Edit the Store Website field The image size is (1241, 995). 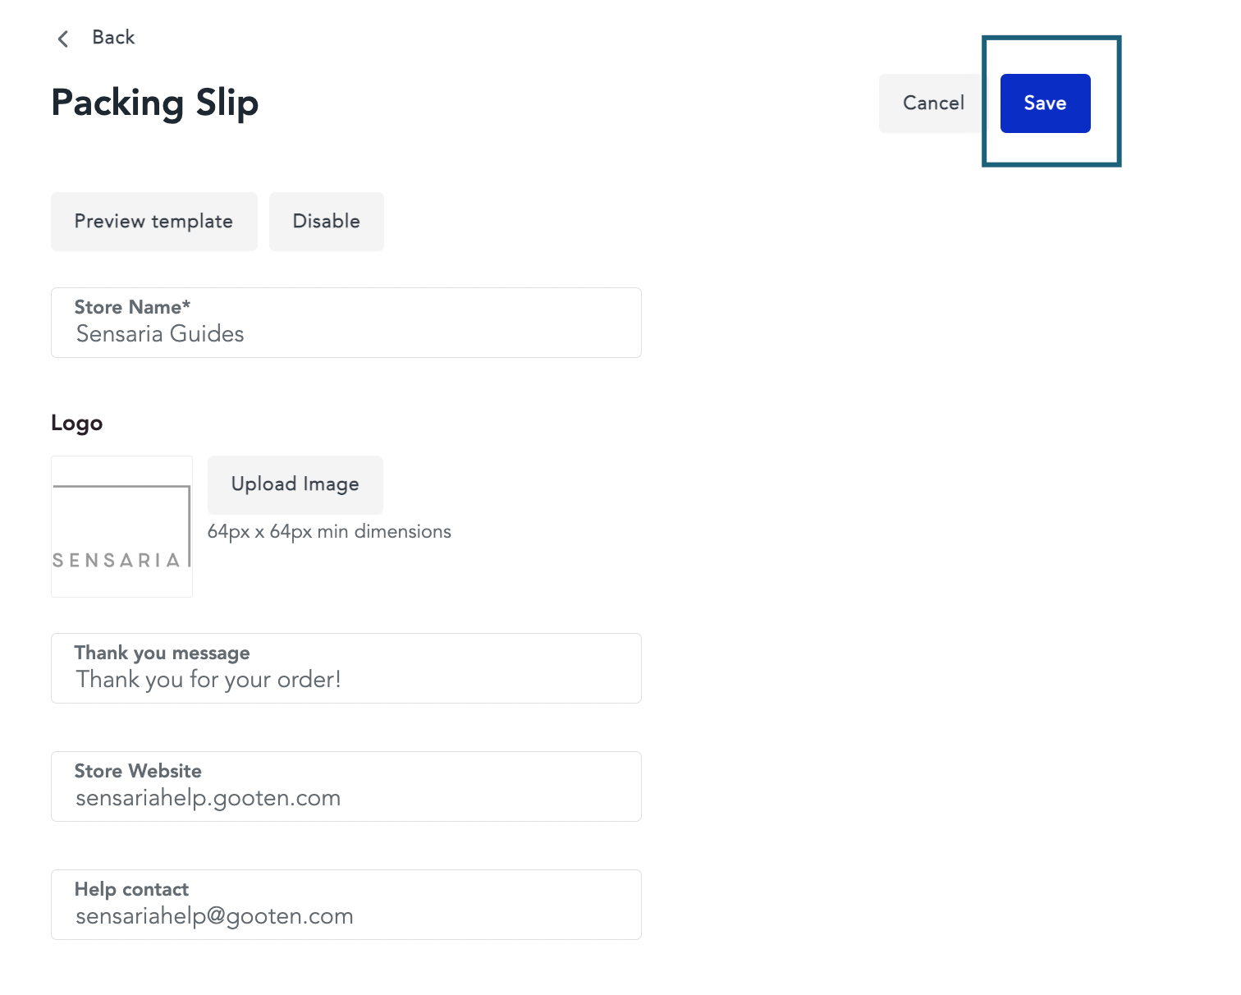(346, 786)
